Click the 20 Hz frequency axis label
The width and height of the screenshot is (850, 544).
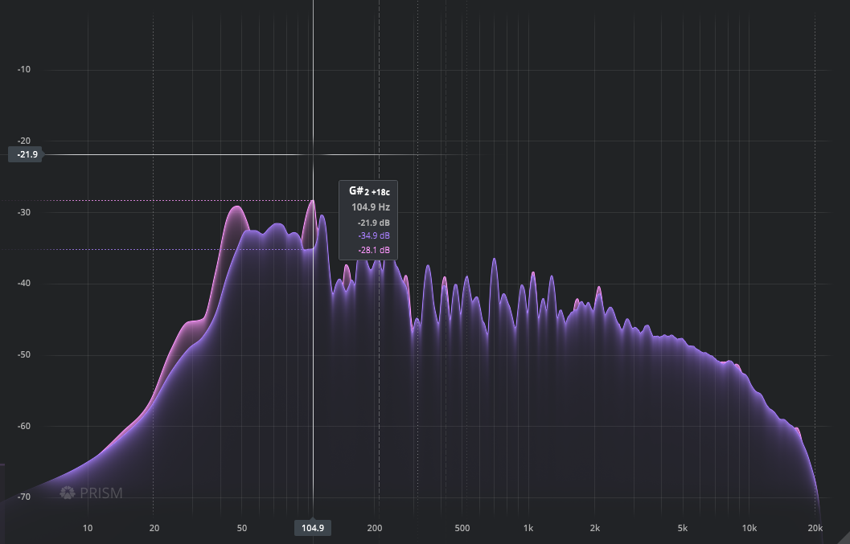point(154,528)
